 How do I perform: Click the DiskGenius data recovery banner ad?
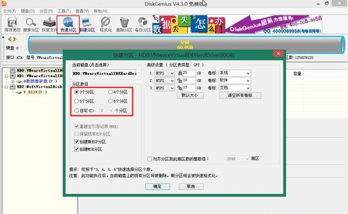[237, 24]
